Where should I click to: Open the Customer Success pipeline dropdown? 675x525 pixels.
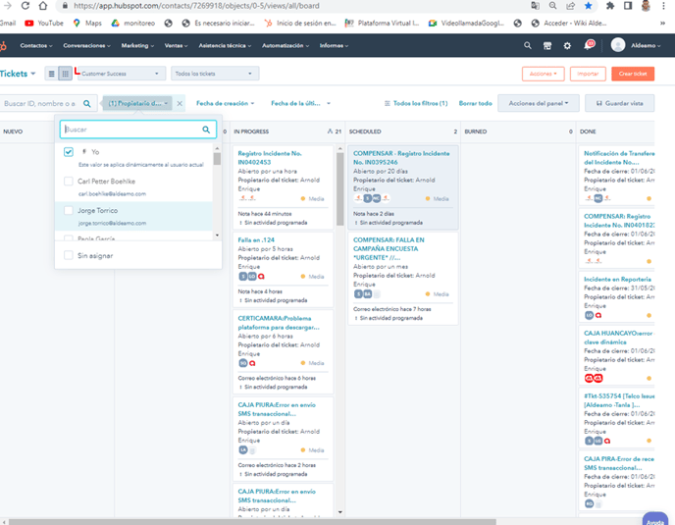point(120,74)
